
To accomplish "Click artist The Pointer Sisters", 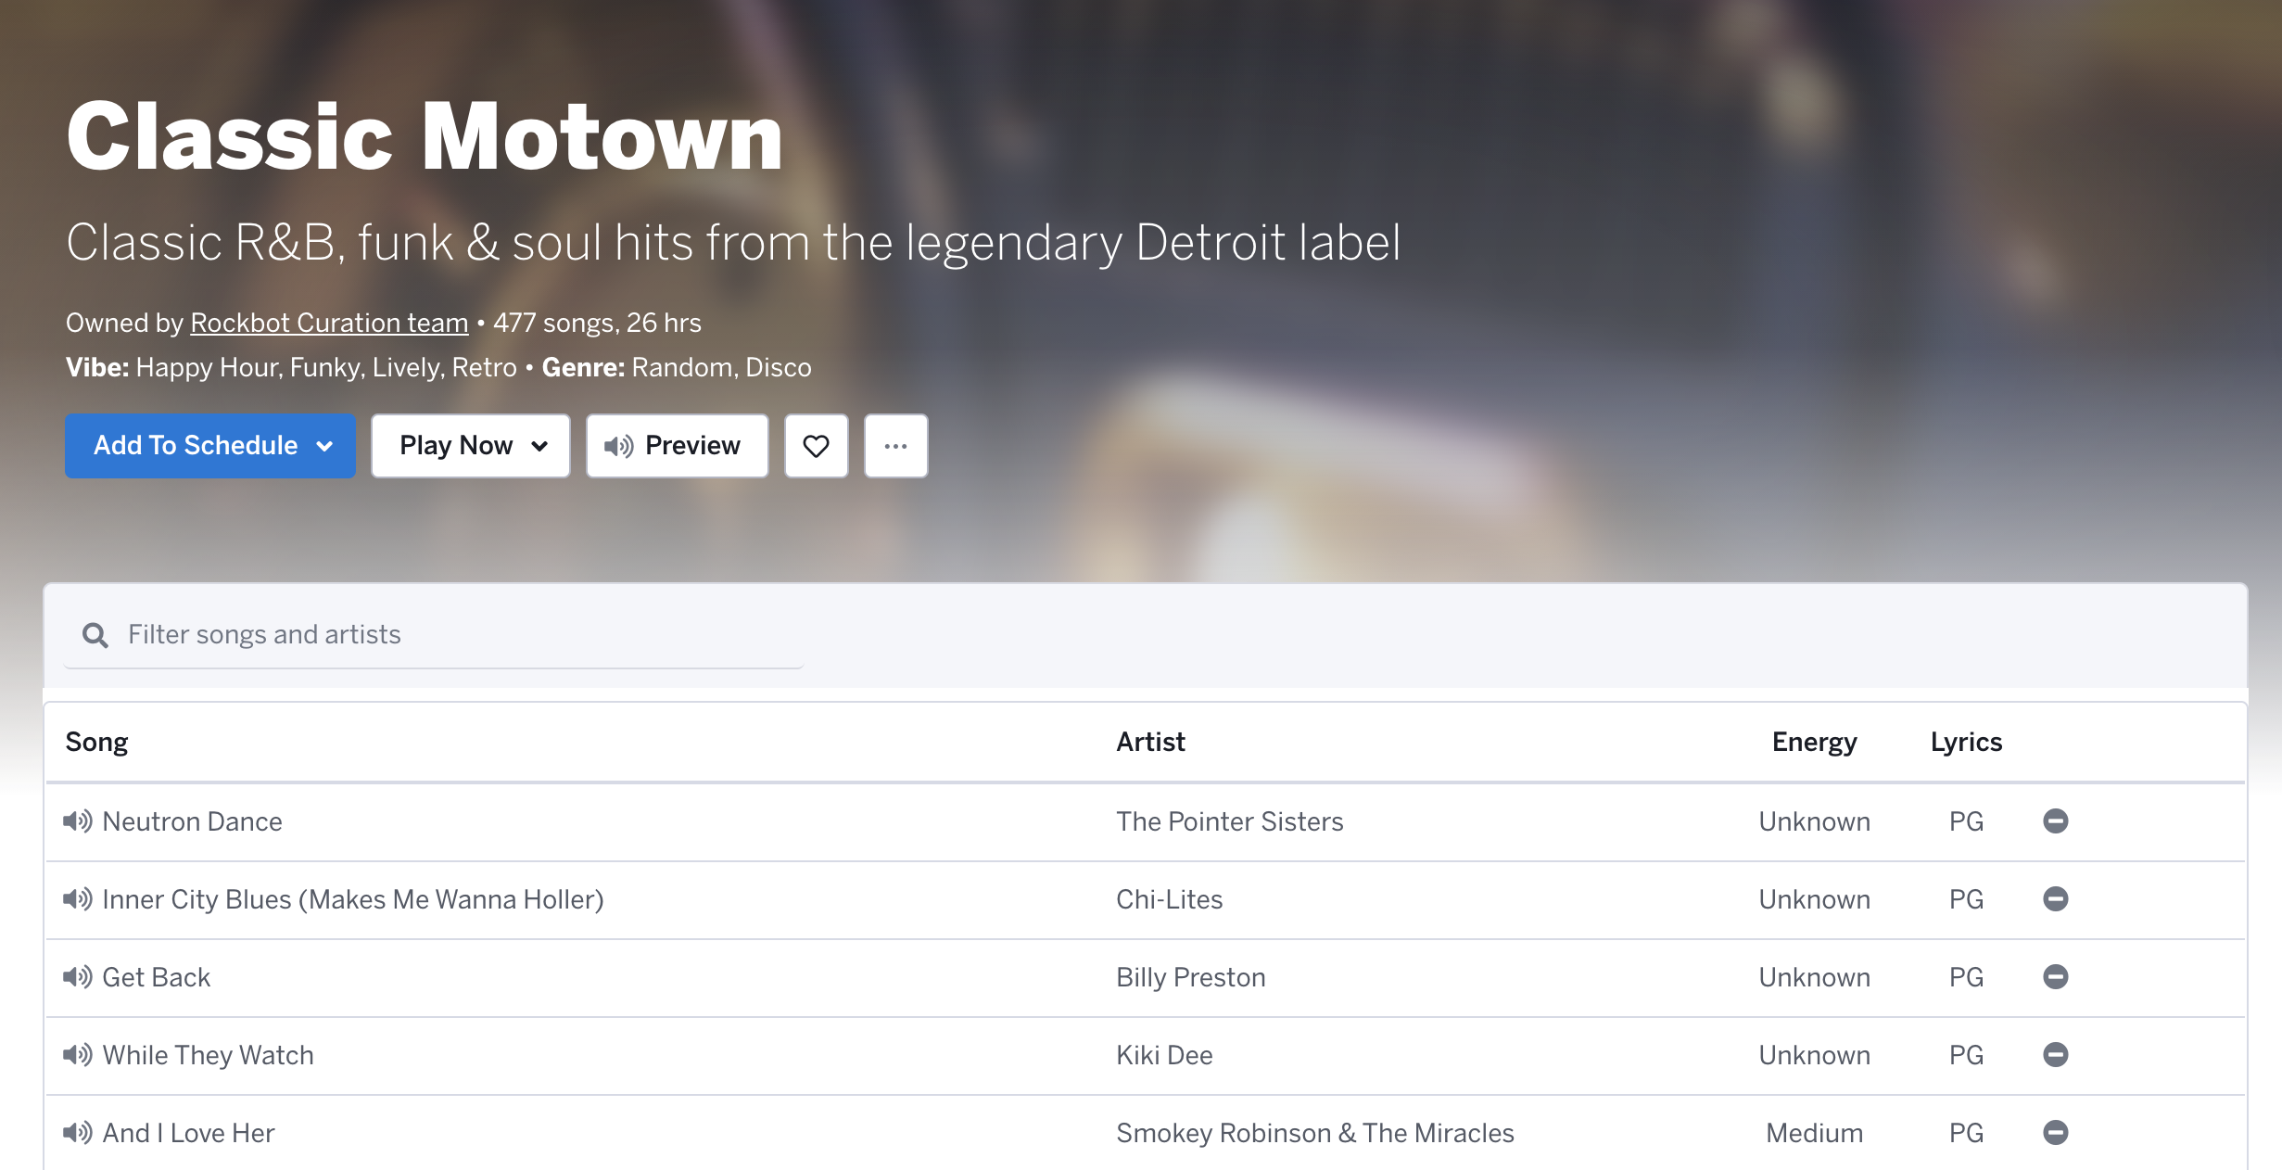I will (1230, 821).
